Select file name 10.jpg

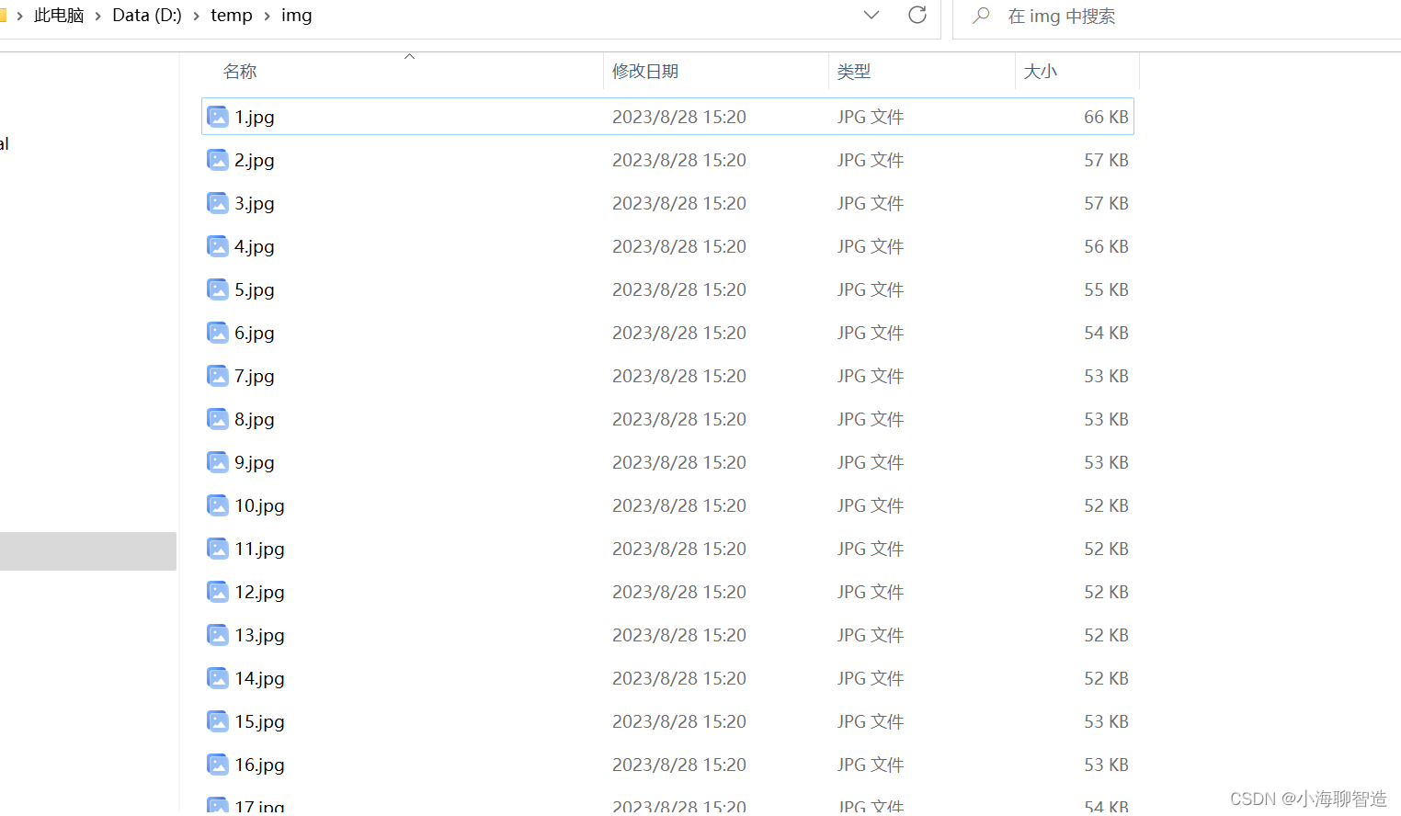pyautogui.click(x=259, y=505)
